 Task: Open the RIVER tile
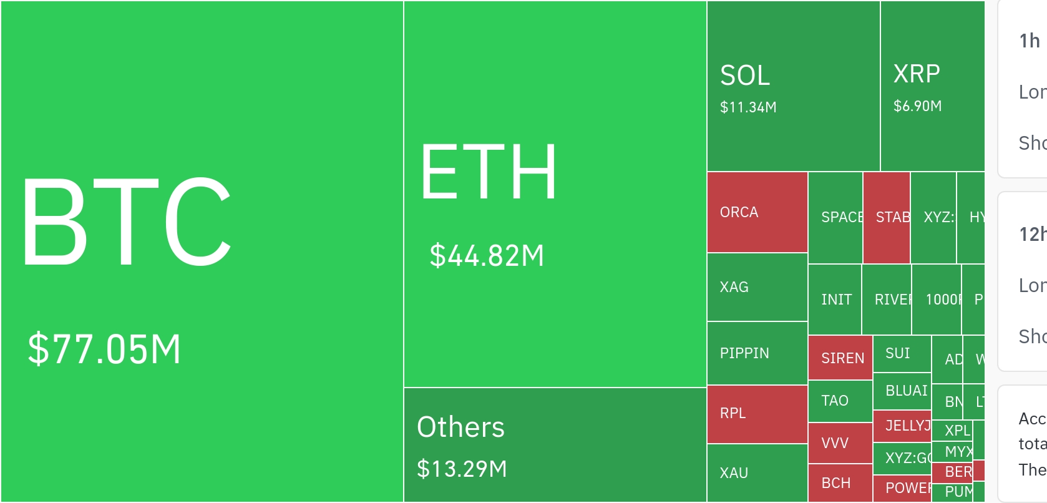(887, 300)
